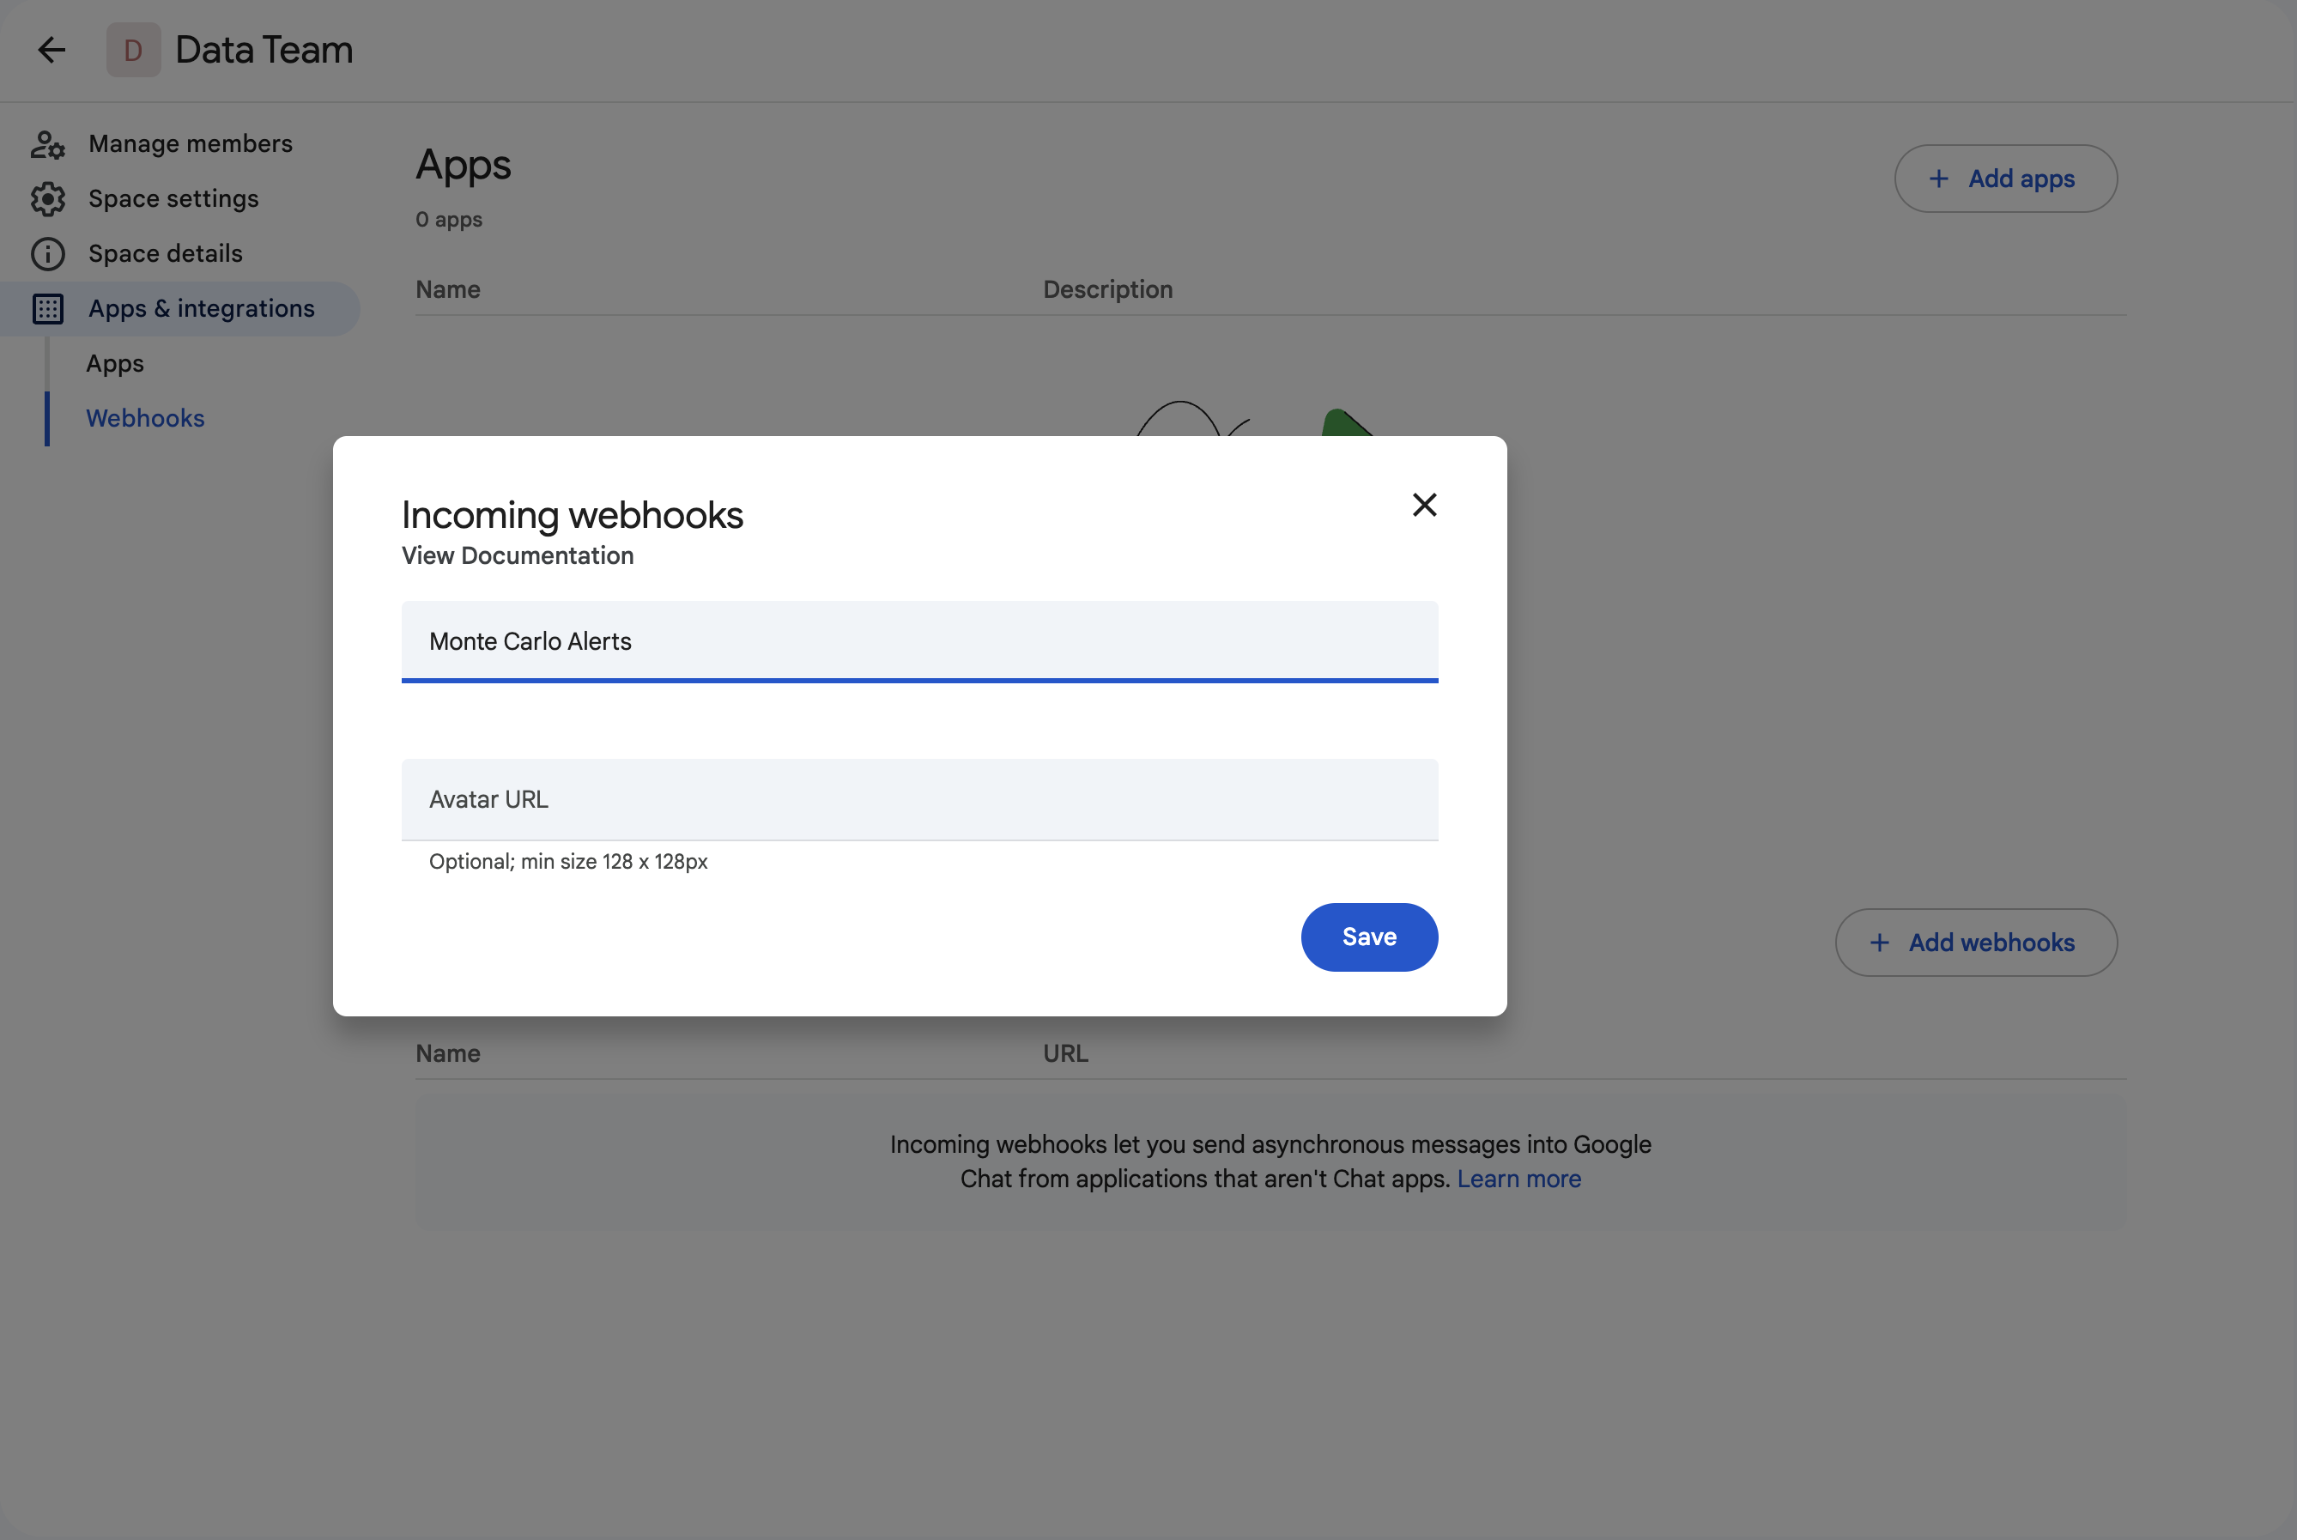Select the Apps sub-item

click(x=115, y=363)
